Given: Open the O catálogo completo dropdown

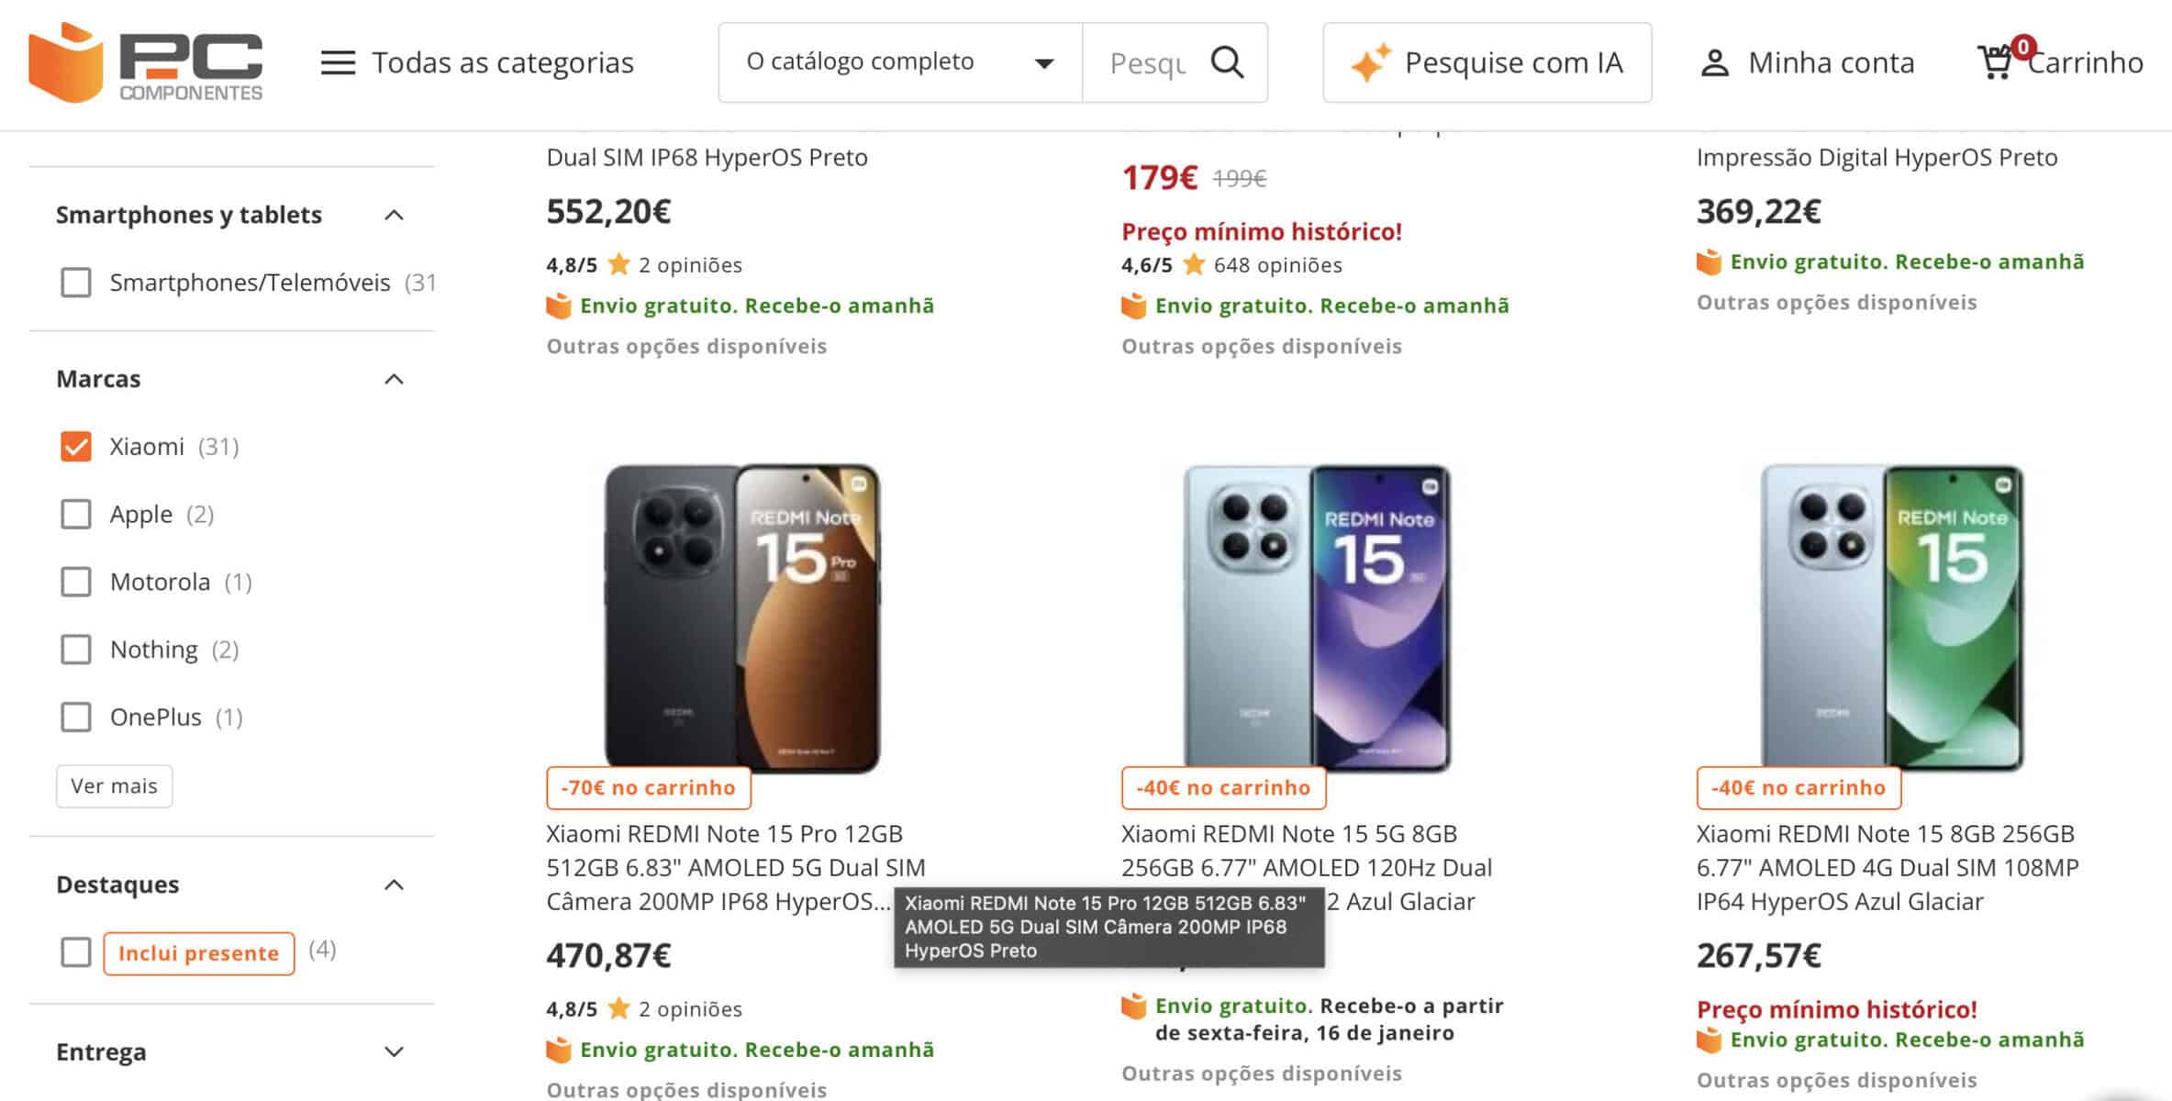Looking at the screenshot, I should 899,62.
